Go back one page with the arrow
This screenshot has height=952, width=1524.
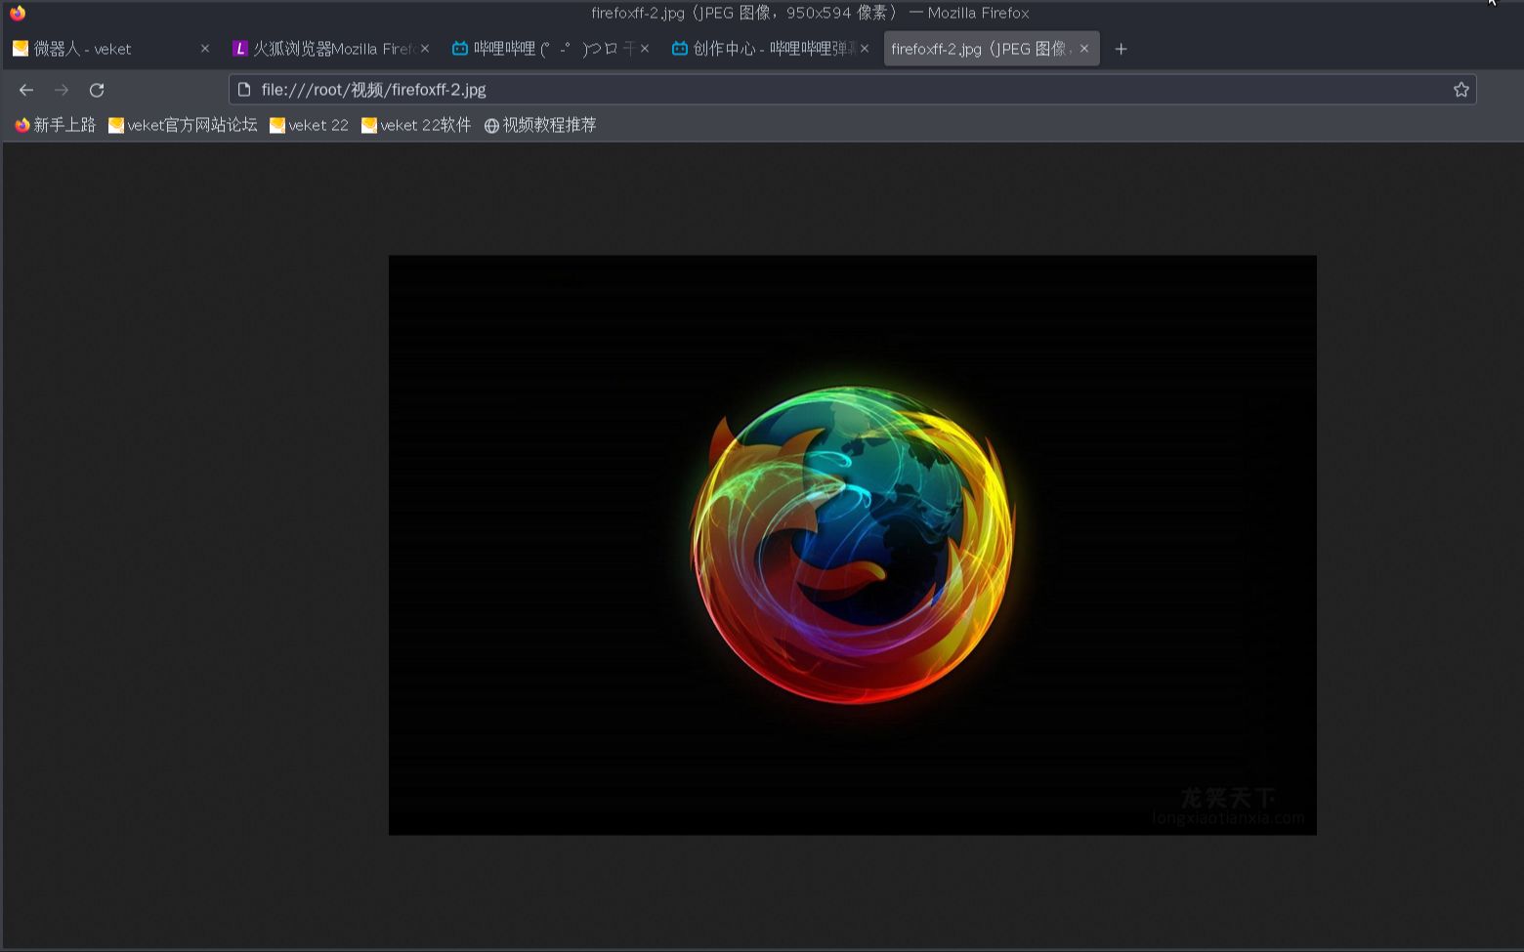coord(26,90)
